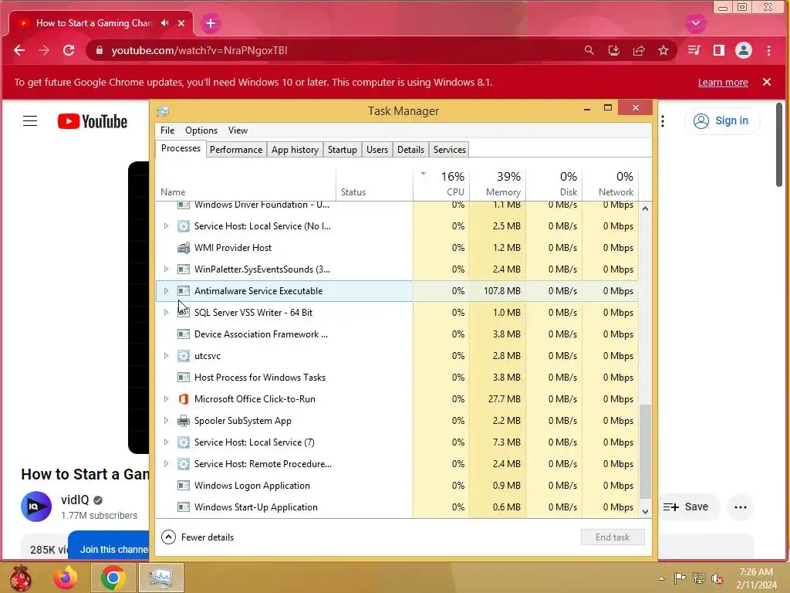Open the View menu

pos(238,130)
